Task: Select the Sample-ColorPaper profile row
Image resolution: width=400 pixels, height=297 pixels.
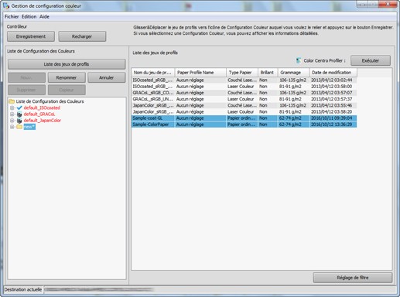Action: (244, 125)
